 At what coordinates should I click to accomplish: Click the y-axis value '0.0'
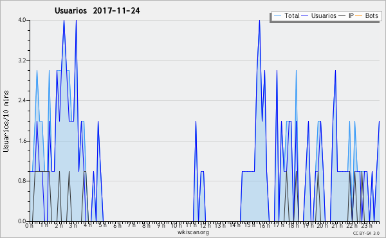[x=22, y=221]
